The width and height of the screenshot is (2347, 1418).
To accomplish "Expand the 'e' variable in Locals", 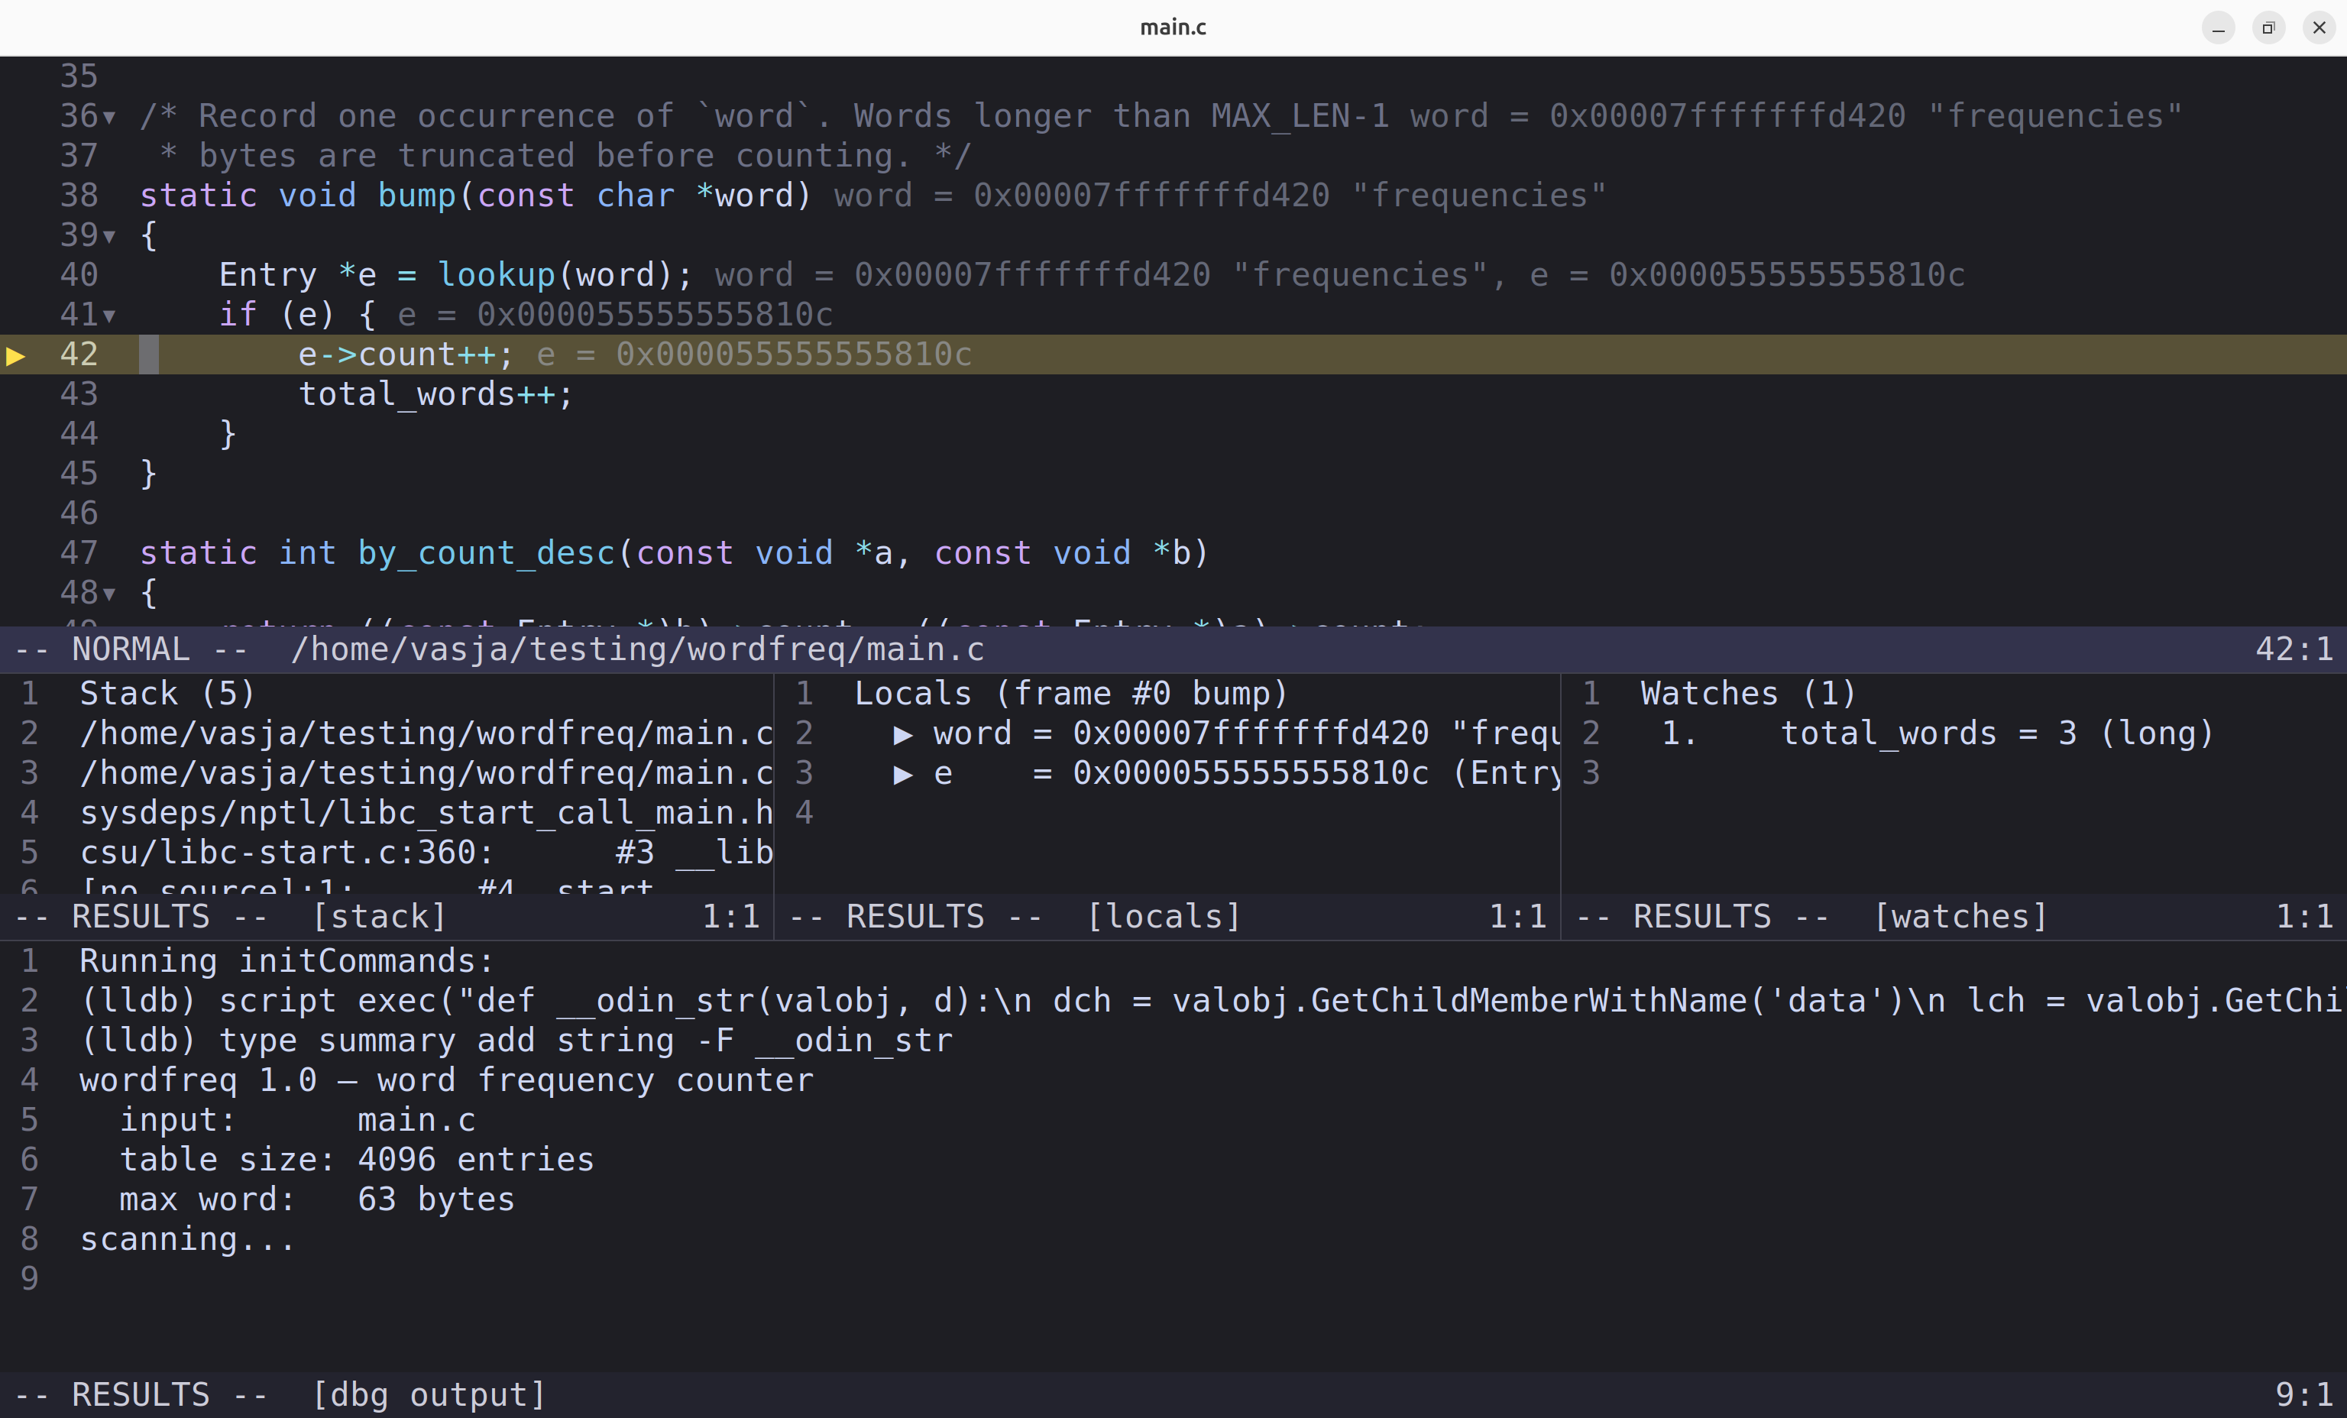I will tap(903, 775).
